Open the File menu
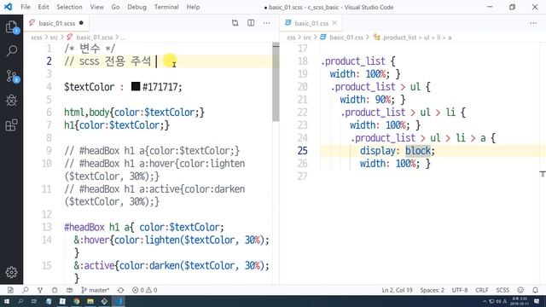This screenshot has height=307, width=546. coord(26,7)
